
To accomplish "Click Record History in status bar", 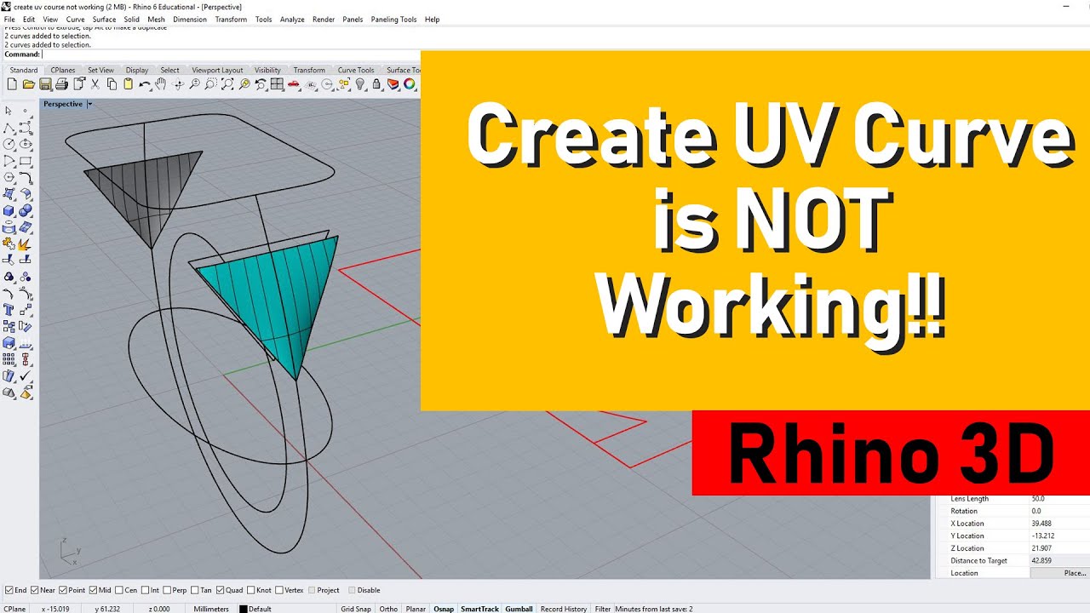I will click(x=564, y=609).
